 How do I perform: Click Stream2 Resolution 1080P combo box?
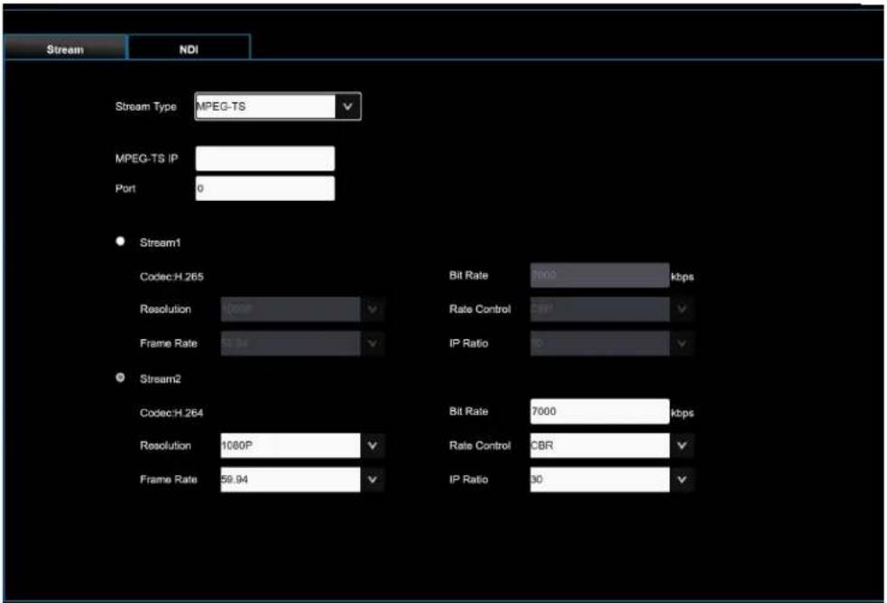click(291, 445)
